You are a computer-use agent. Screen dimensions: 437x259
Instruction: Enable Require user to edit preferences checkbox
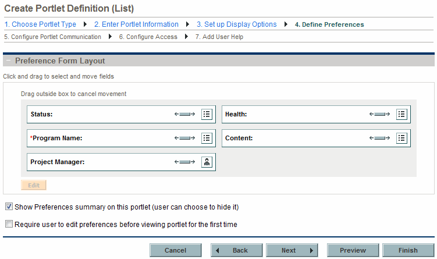coord(9,224)
